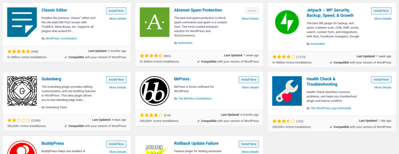Open the Akismet Spam Protection title link
This screenshot has height=154, width=399.
198,10
